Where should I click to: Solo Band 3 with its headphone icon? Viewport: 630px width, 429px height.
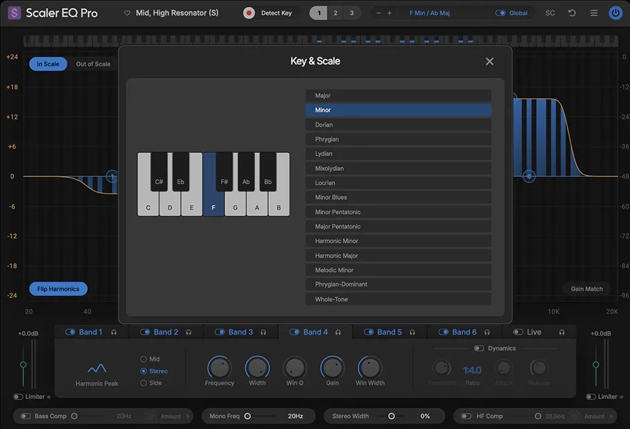[263, 332]
